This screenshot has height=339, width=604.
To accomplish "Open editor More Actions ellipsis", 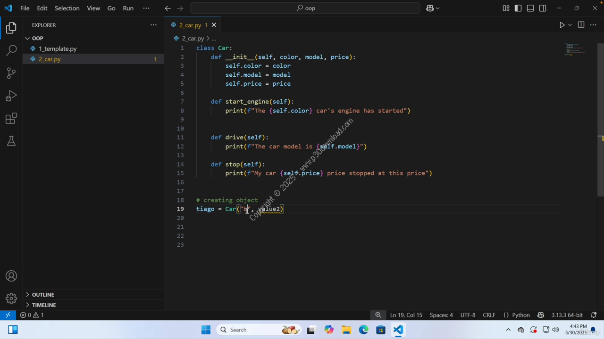I will pos(593,25).
